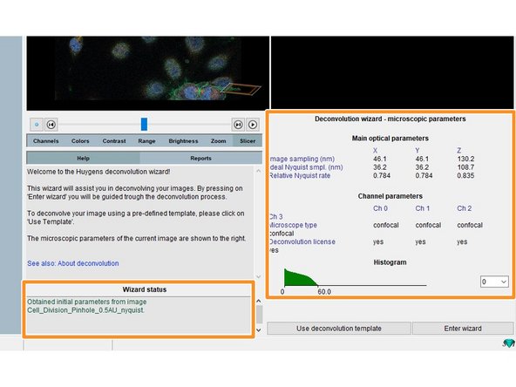Click the green histogram plot
Image resolution: width=516 pixels, height=387 pixels.
(x=301, y=277)
